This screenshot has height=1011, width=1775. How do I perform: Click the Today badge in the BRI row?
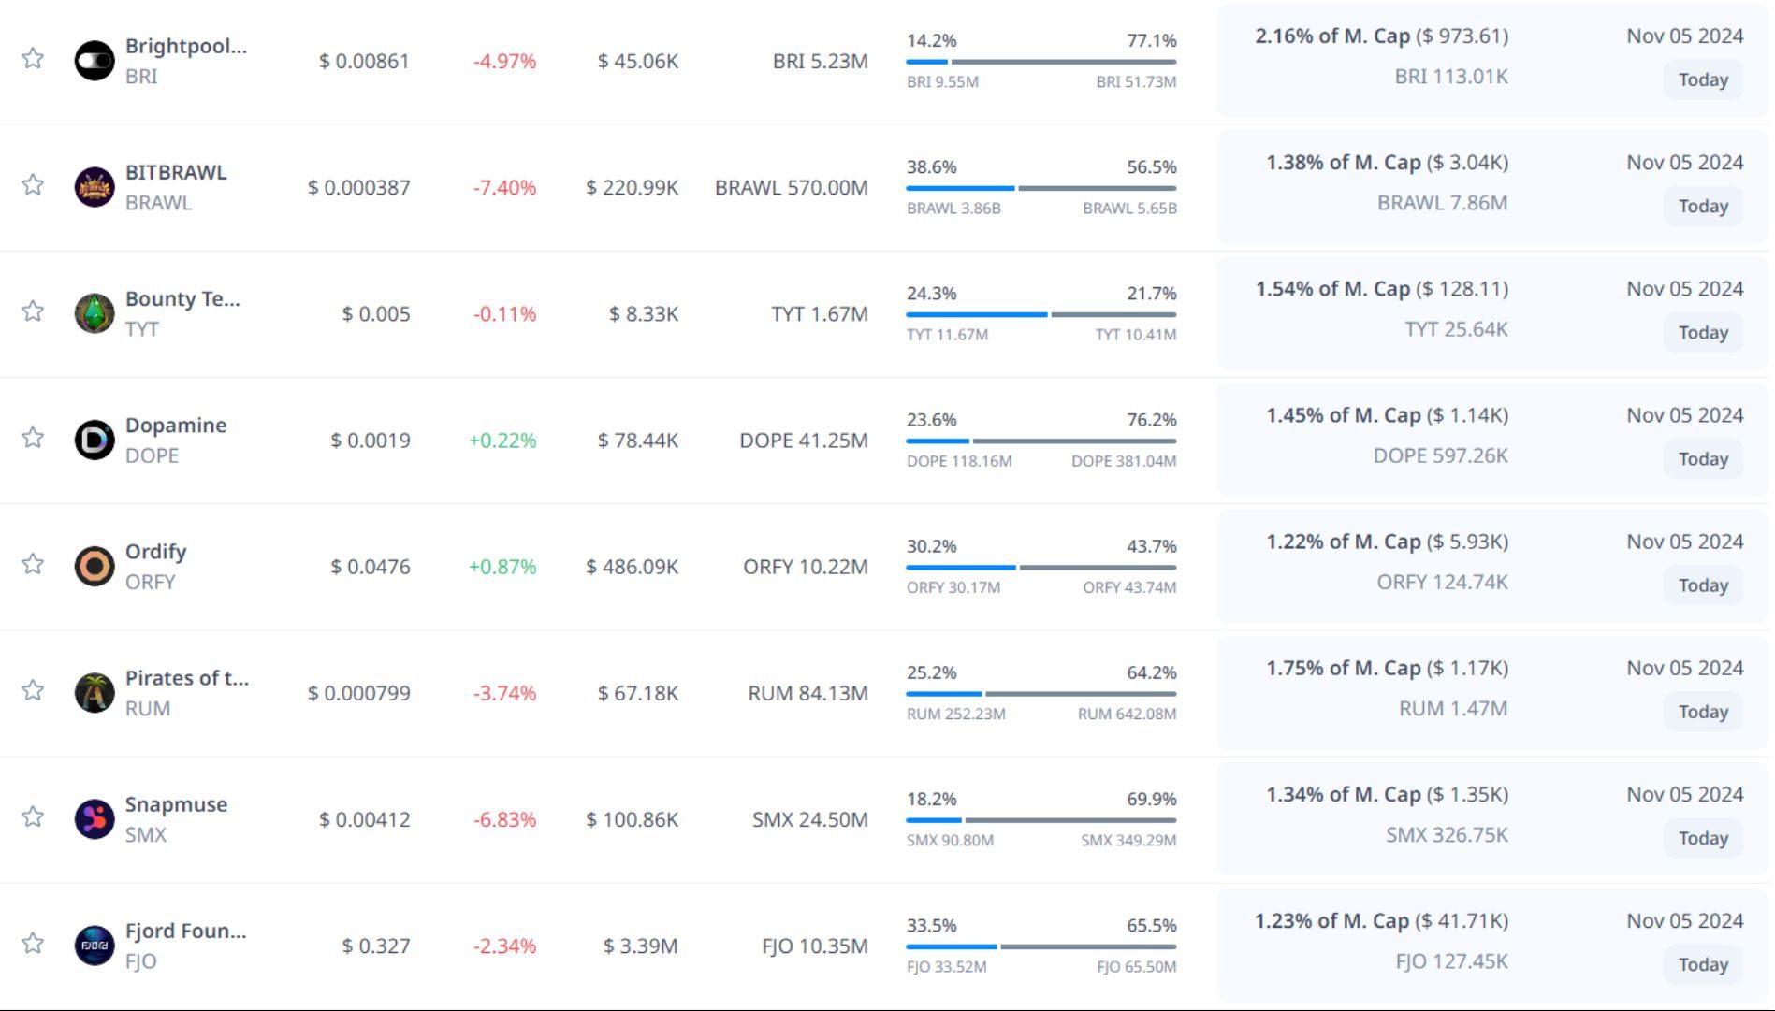coord(1702,79)
